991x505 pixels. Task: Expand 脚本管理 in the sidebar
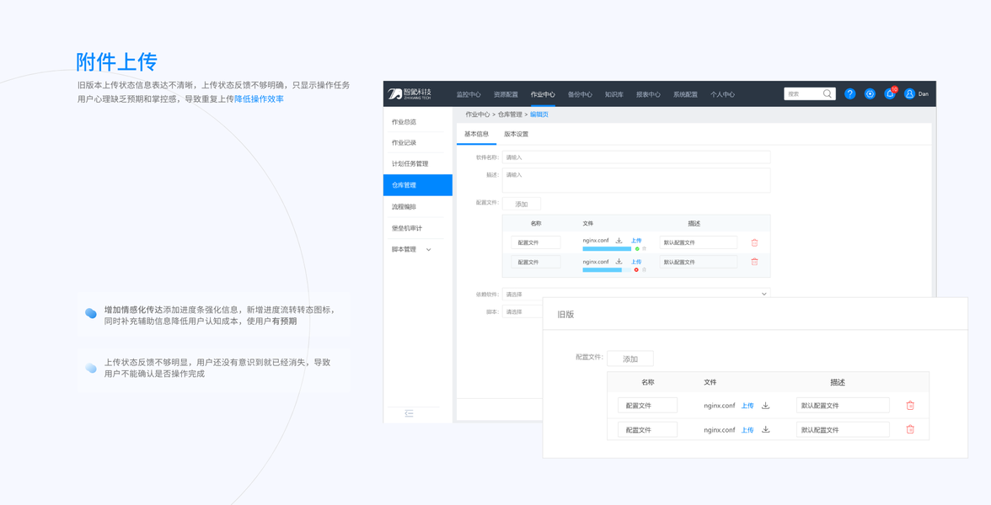(428, 249)
